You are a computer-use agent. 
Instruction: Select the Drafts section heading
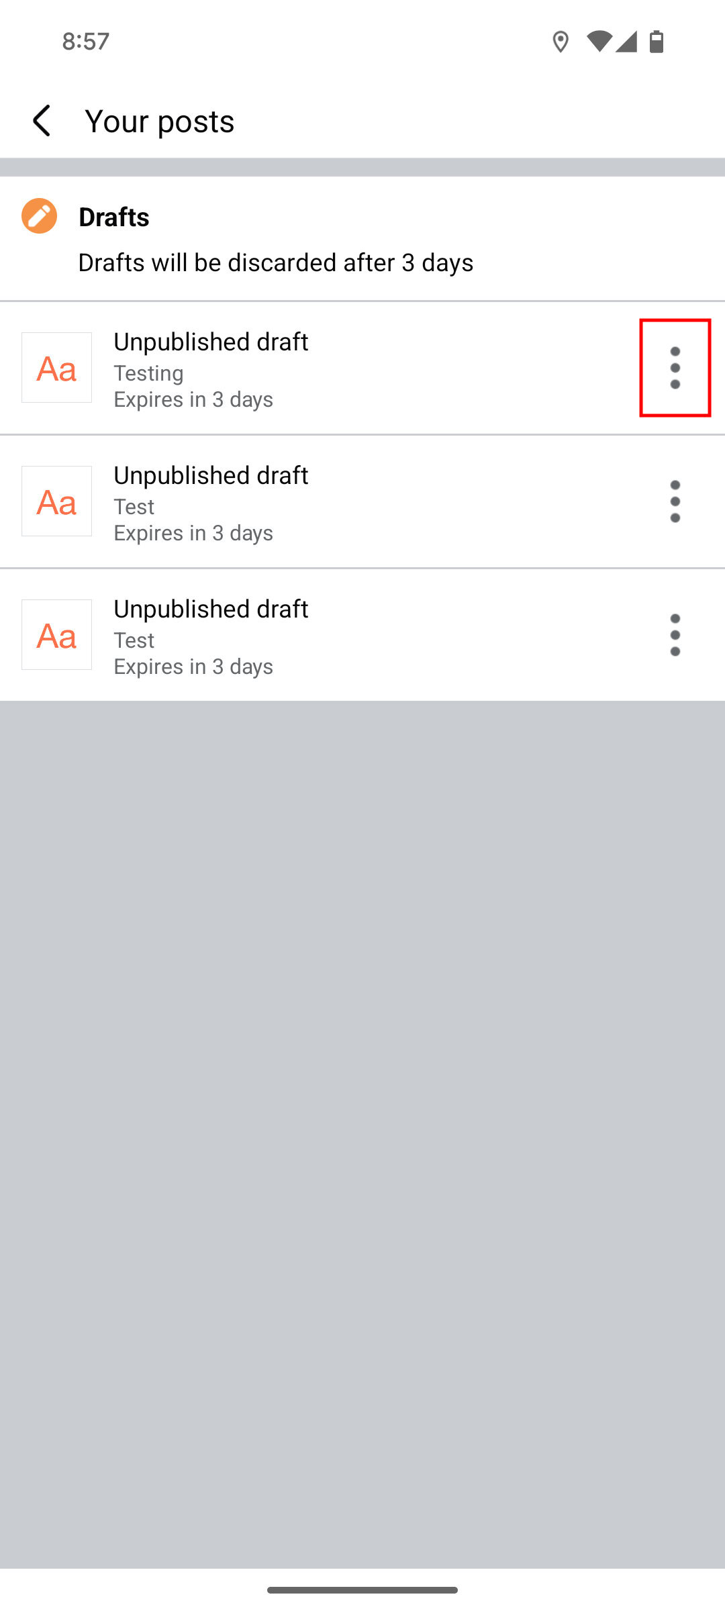[x=114, y=217]
